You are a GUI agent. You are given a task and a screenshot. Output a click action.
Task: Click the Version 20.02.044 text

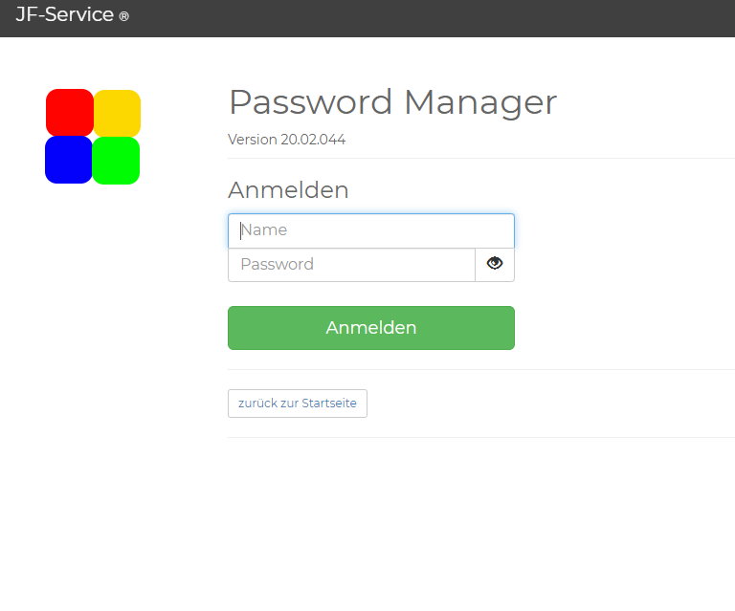pos(286,140)
